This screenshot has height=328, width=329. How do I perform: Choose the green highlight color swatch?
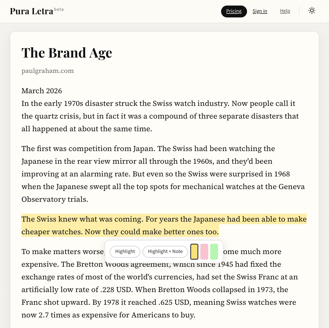(214, 252)
